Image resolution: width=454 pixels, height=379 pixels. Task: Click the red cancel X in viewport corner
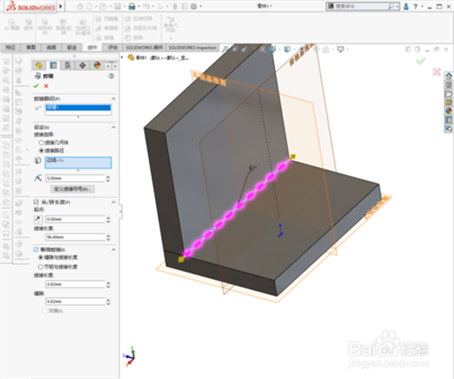437,72
